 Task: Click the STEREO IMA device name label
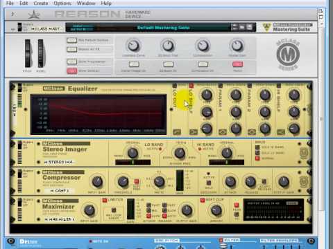pos(59,163)
